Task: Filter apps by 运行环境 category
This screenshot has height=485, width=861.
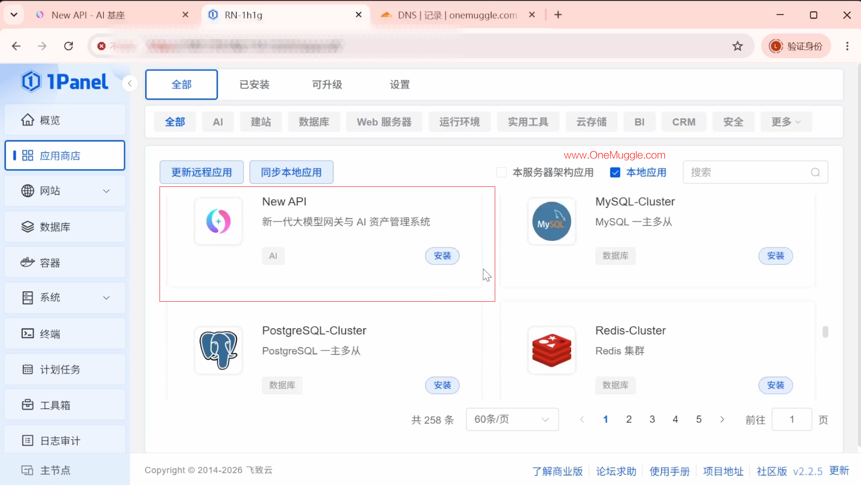Action: tap(460, 122)
